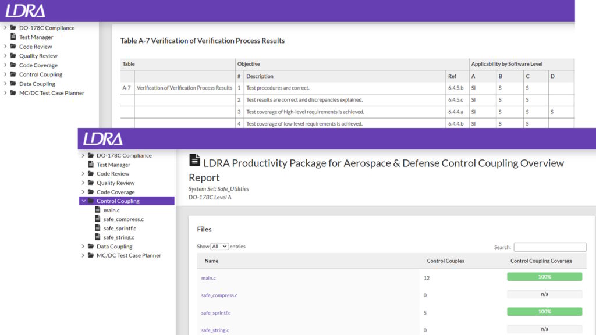
Task: Select Quality Review label in front window tree
Action: 116,183
